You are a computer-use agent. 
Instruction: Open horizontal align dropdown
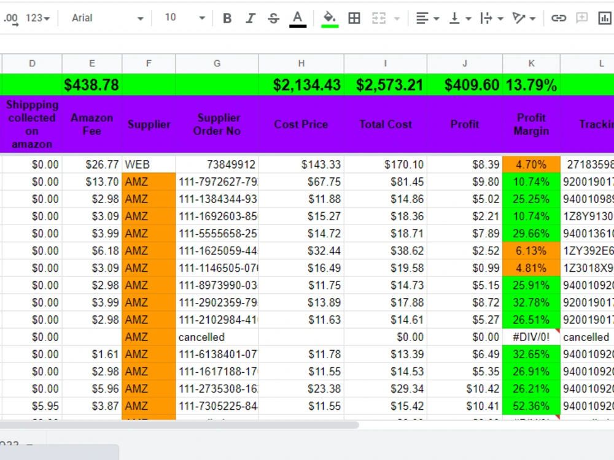coord(427,18)
